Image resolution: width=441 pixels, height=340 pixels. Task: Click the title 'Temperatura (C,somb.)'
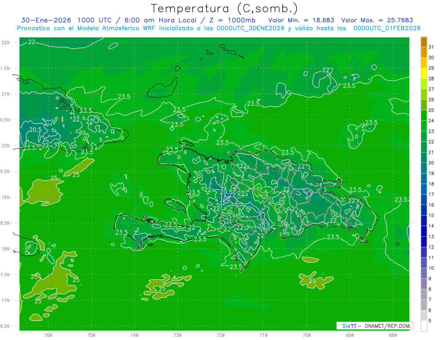(x=224, y=8)
